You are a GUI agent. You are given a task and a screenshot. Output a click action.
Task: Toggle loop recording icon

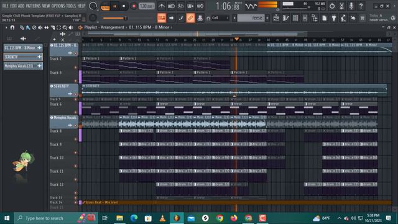pos(200,6)
